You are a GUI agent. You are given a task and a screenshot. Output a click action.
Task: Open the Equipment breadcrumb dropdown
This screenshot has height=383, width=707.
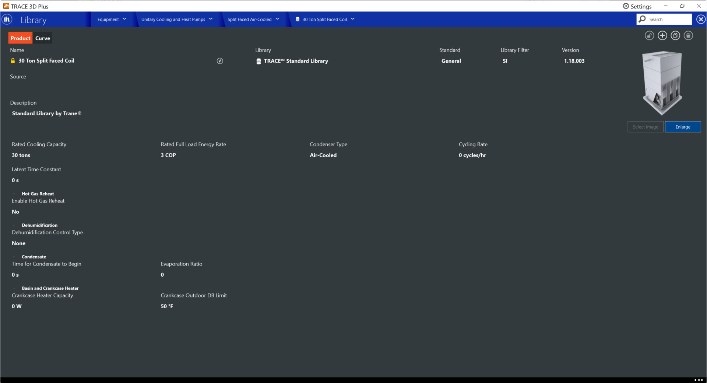click(112, 20)
